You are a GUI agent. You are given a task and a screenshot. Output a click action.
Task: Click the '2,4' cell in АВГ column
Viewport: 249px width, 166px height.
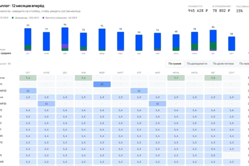[213, 149]
